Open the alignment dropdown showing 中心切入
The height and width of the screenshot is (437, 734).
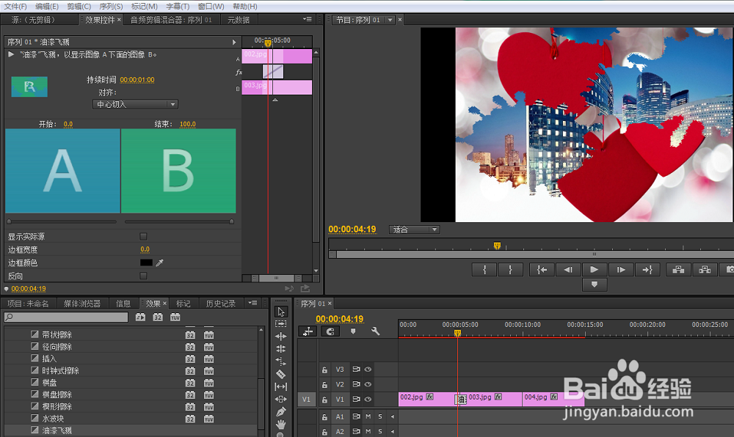135,104
